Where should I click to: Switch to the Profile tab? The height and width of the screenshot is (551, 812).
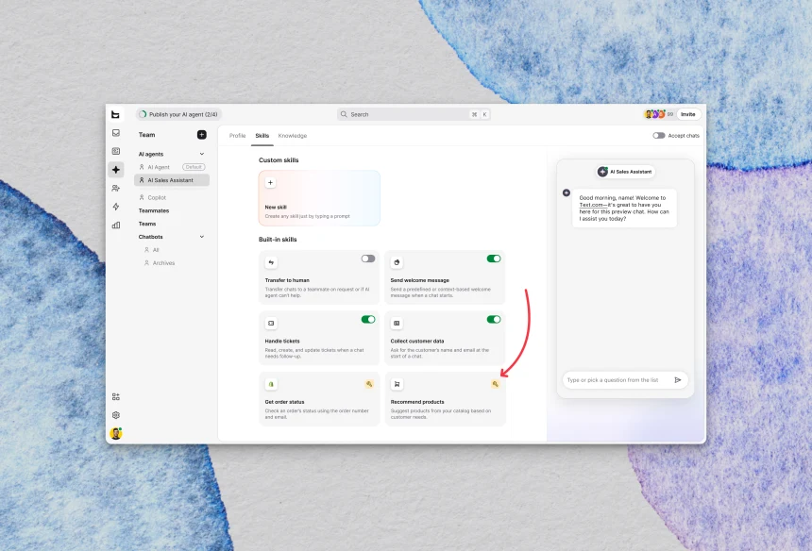237,136
